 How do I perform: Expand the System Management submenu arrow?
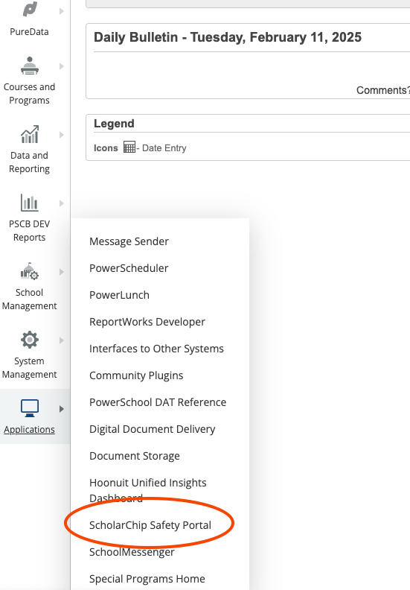(62, 340)
